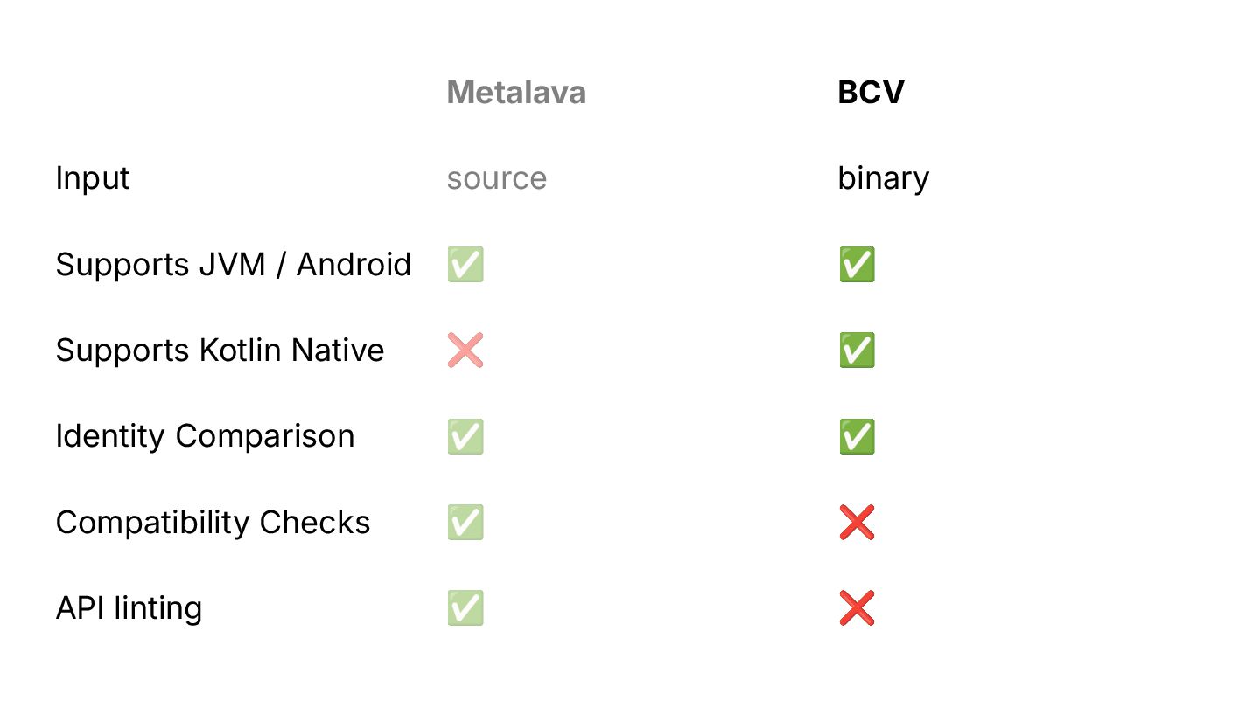Screen dimensions: 1260x708
Task: Click Metalava's JVM / Android support checkmark
Action: click(x=465, y=264)
